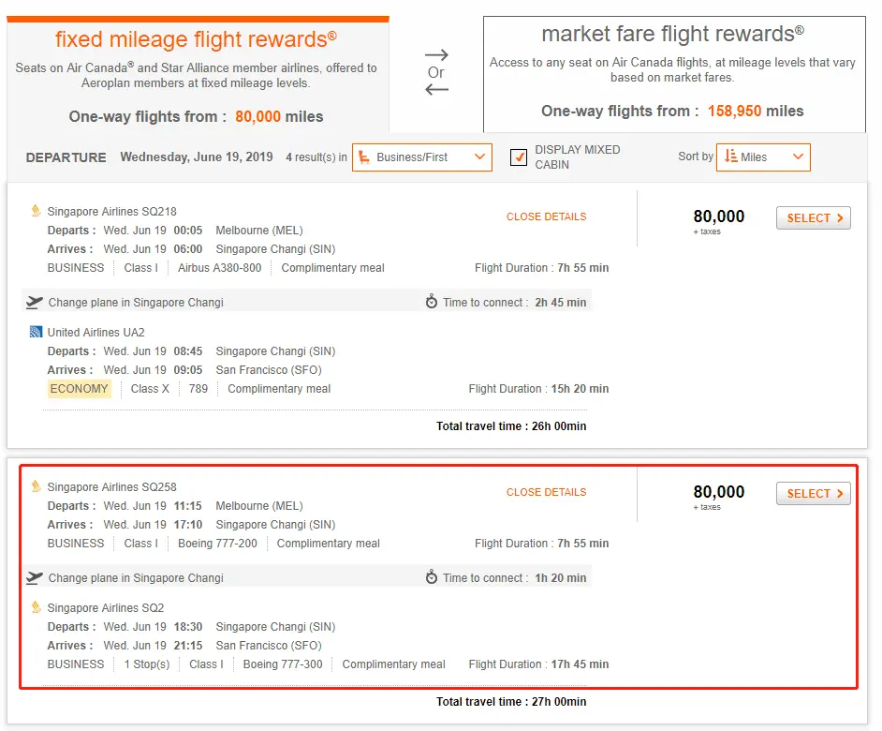Click the Flight Duration 17h 45 min text
Image resolution: width=882 pixels, height=731 pixels.
click(539, 664)
